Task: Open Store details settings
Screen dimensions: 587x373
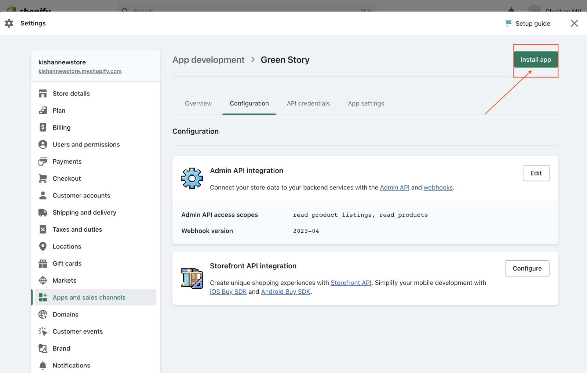Action: (x=95, y=94)
